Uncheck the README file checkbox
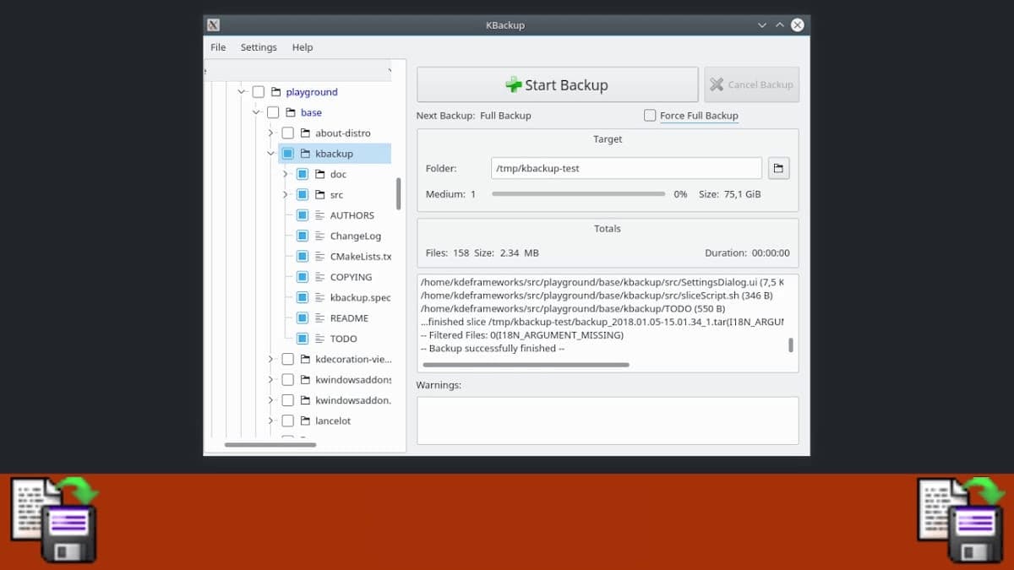 [x=303, y=318]
